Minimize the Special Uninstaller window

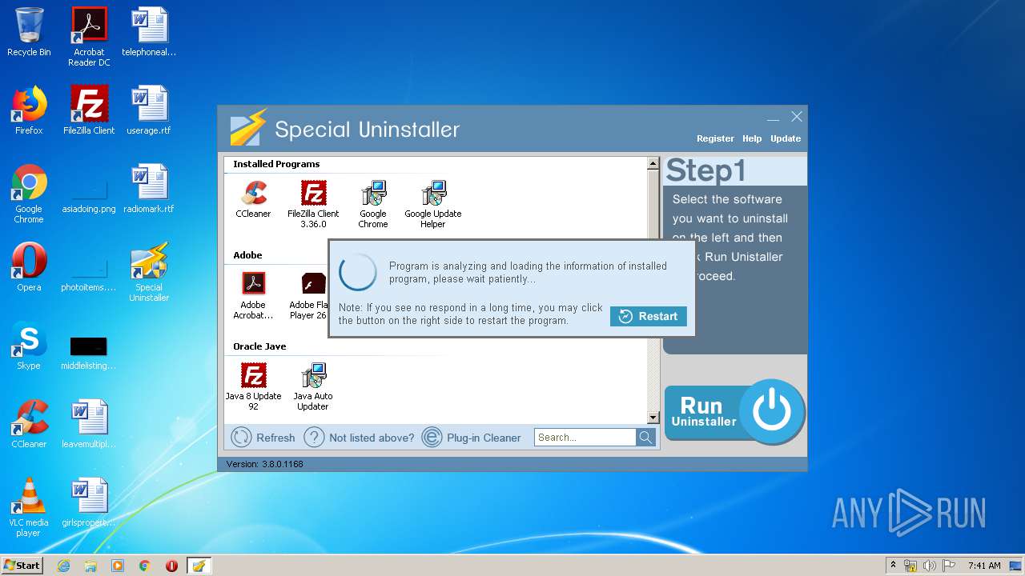pos(773,118)
